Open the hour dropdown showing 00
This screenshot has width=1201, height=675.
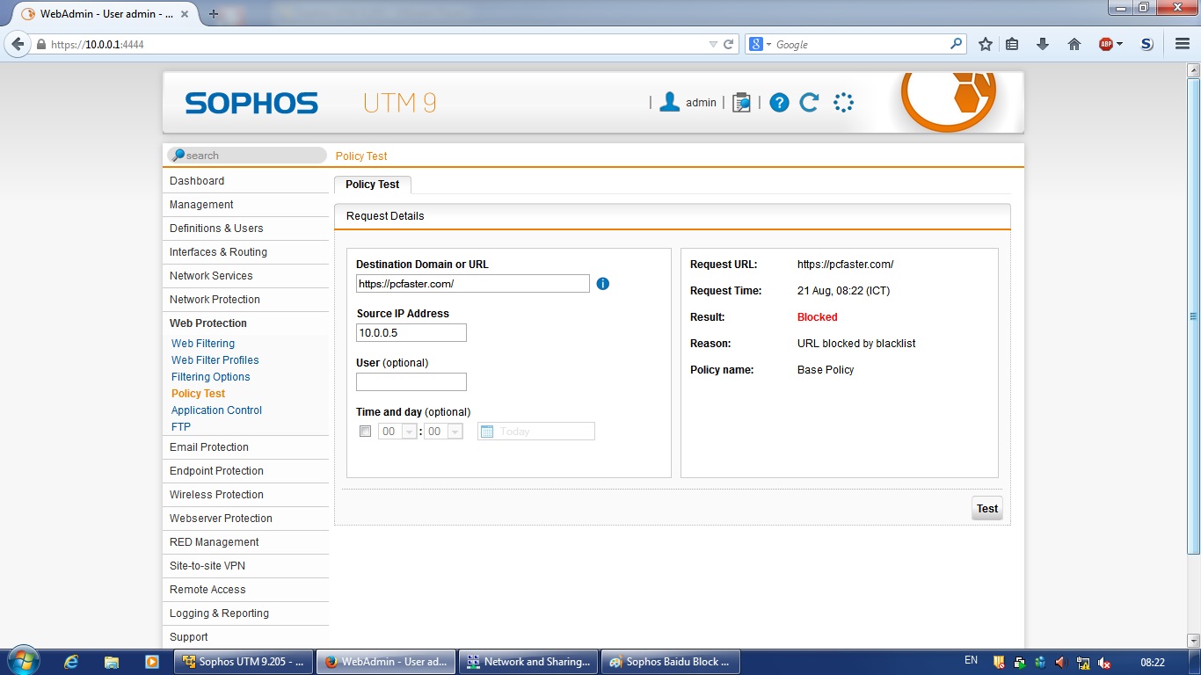coord(397,432)
